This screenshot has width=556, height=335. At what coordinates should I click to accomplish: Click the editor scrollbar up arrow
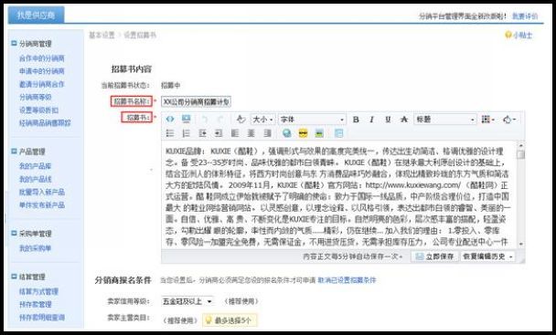coord(521,145)
